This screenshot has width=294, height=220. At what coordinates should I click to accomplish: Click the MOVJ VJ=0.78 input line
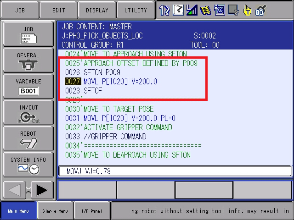coord(175,171)
